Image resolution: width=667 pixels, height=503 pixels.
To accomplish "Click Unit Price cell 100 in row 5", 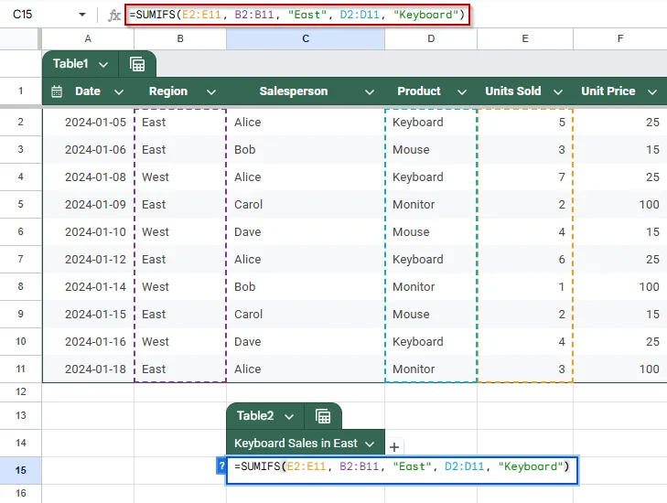I will 620,205.
